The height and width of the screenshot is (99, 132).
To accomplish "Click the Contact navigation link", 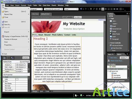I will click(67, 35).
